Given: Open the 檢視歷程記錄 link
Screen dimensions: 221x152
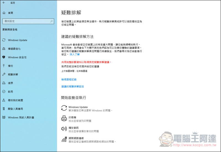Looking at the screenshot, I should tap(69, 79).
